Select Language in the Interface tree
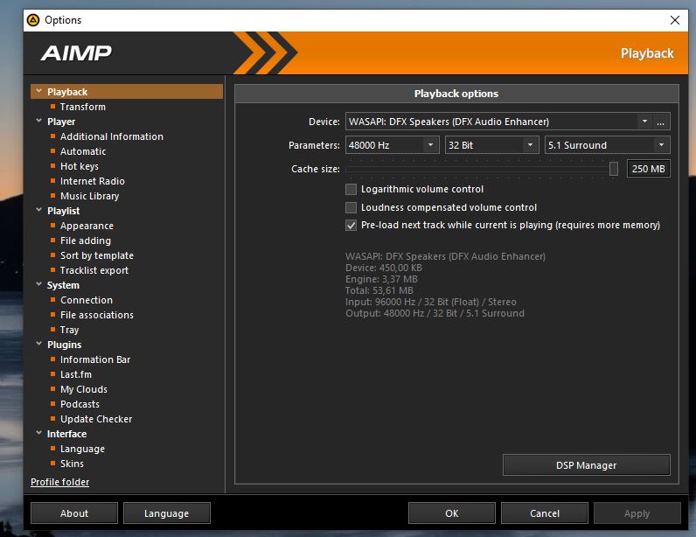The width and height of the screenshot is (696, 537). (82, 449)
